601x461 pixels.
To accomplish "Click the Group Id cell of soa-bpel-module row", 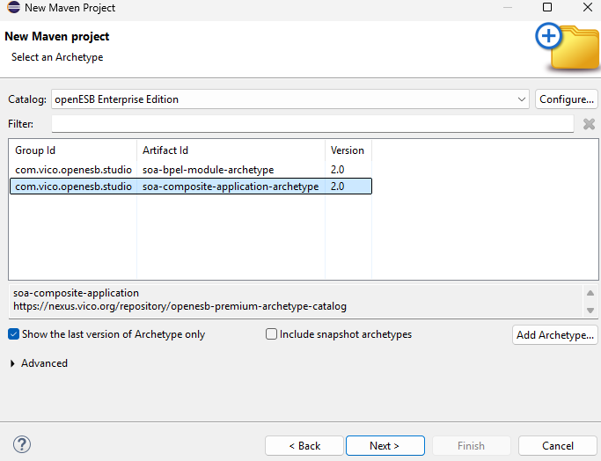I will [x=73, y=170].
